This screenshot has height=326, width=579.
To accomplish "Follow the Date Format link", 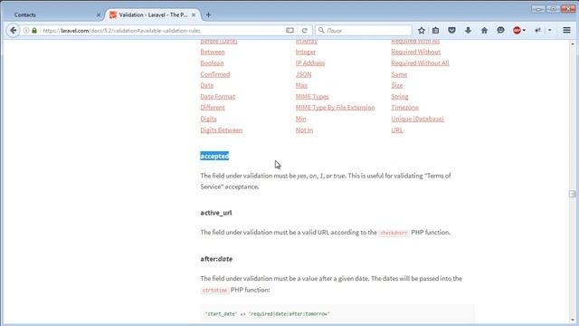I will pyautogui.click(x=217, y=97).
